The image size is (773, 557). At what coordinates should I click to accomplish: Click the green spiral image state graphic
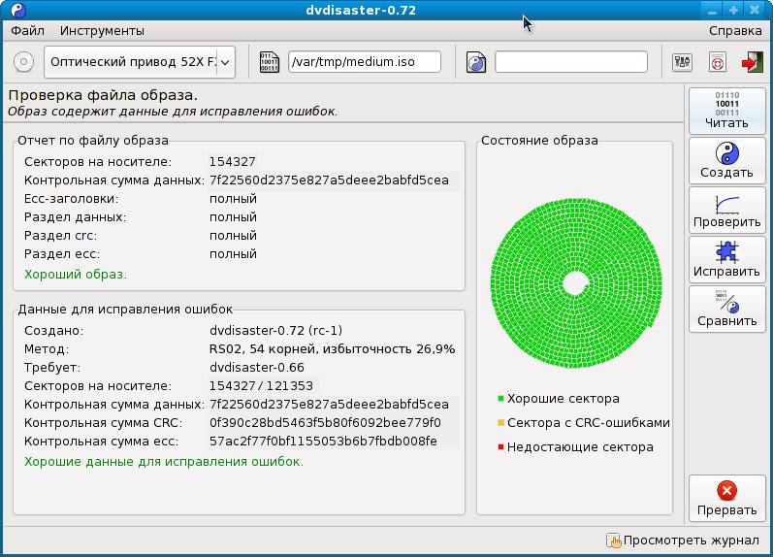coord(575,283)
